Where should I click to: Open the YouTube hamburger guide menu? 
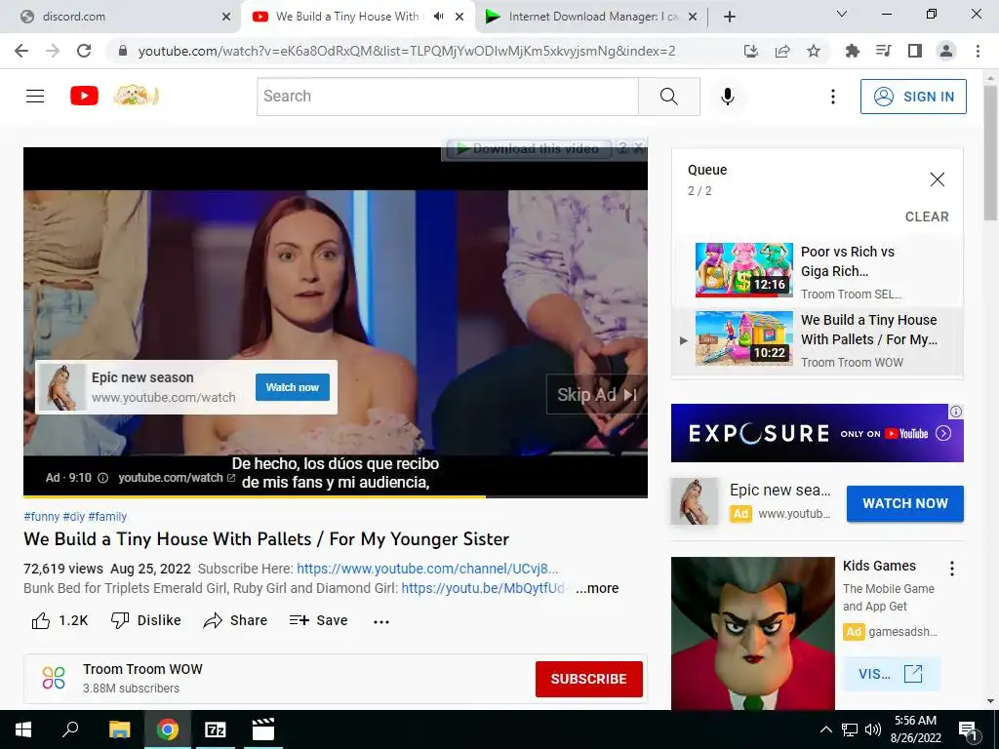coord(35,97)
